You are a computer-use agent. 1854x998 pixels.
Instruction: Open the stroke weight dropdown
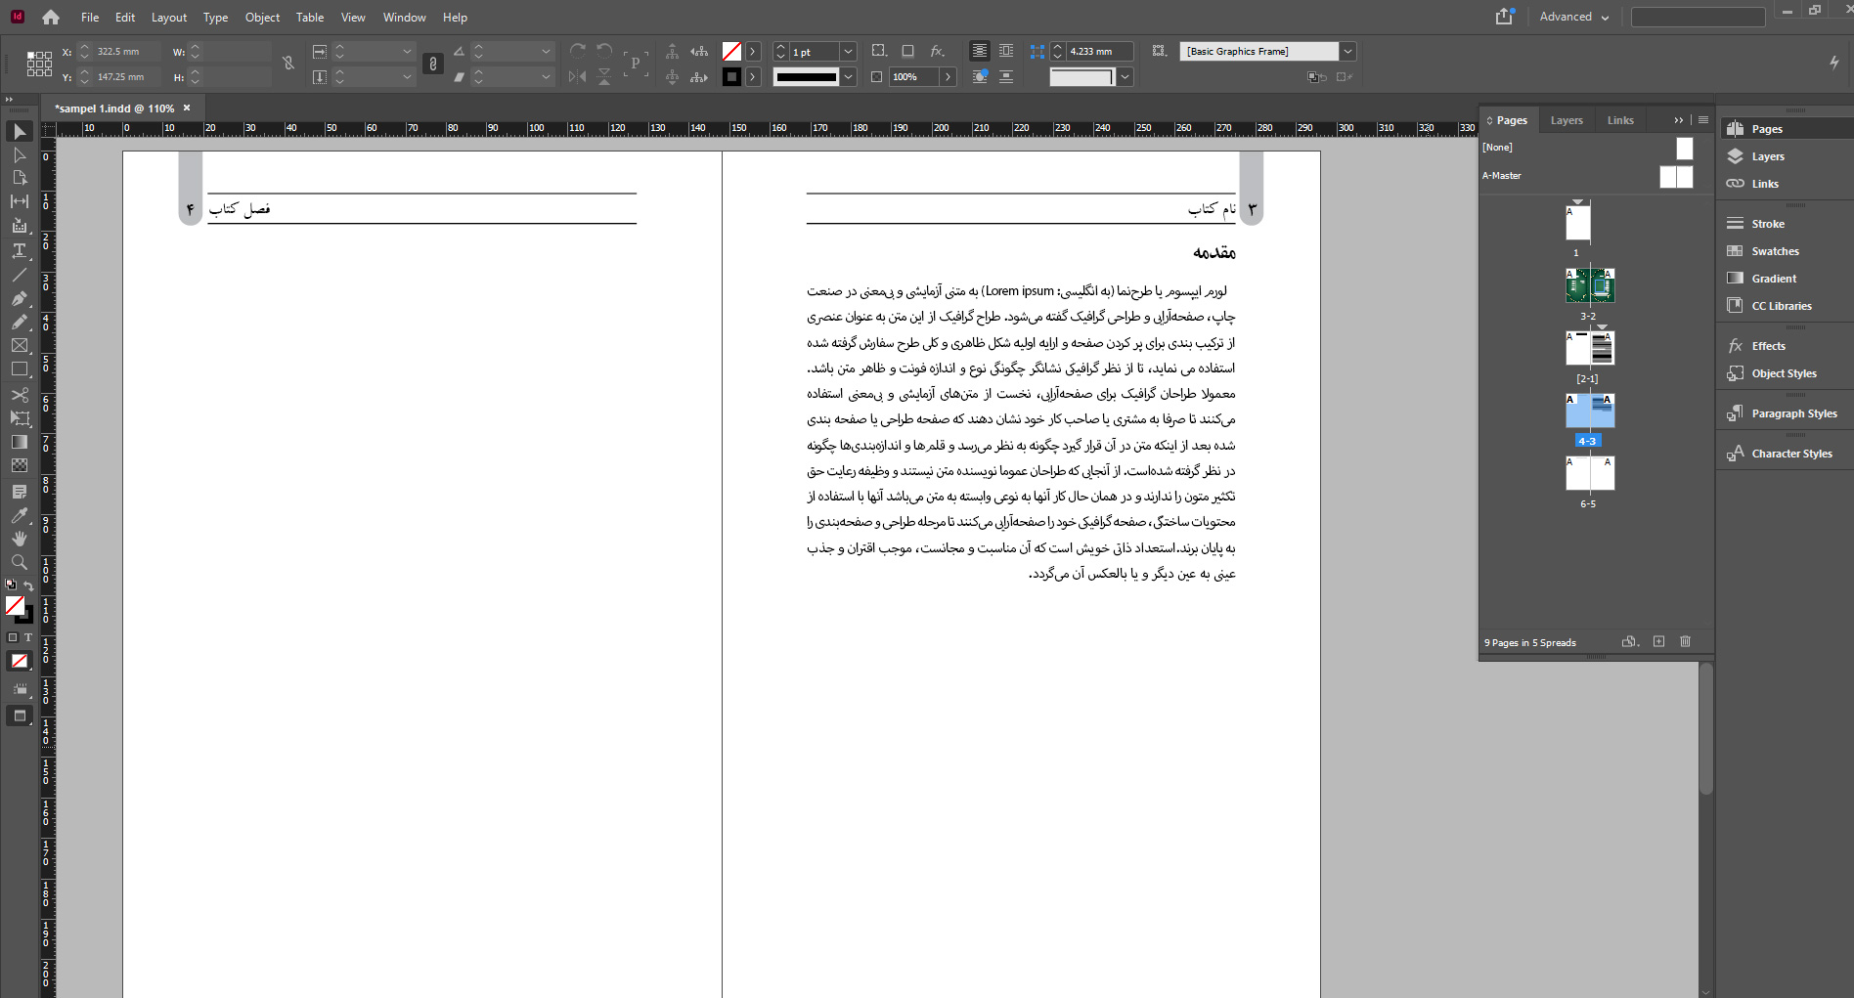coord(848,52)
